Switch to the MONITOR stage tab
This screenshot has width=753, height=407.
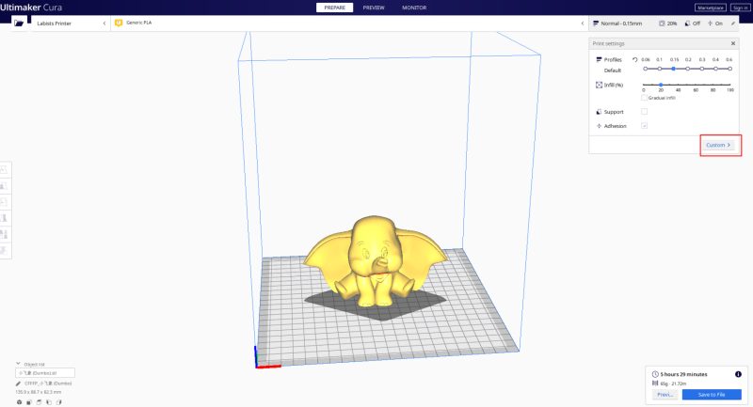[x=414, y=8]
